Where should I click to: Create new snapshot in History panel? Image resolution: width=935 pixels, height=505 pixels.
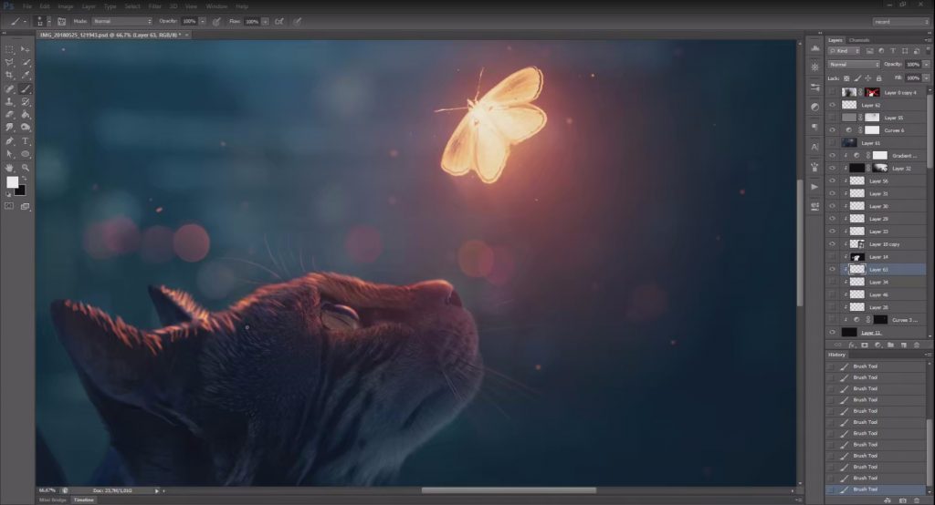click(x=903, y=500)
